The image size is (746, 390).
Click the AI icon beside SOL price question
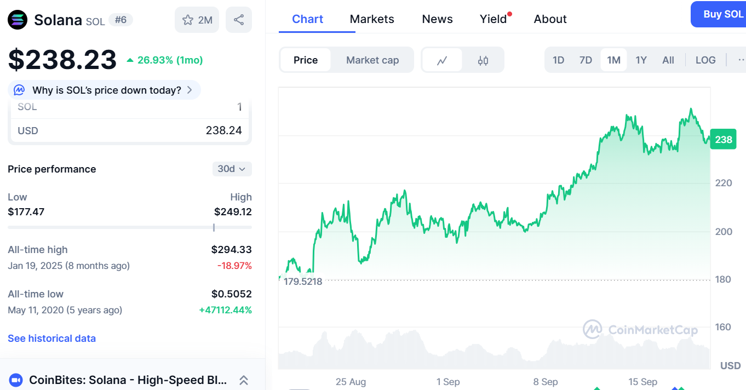(x=19, y=90)
